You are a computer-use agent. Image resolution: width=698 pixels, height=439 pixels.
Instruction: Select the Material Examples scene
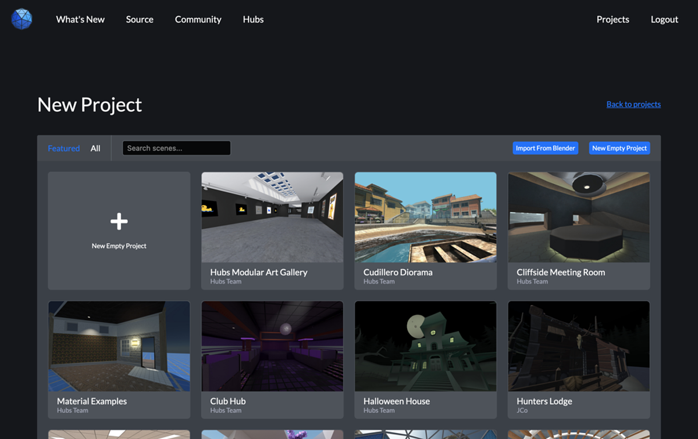point(119,346)
